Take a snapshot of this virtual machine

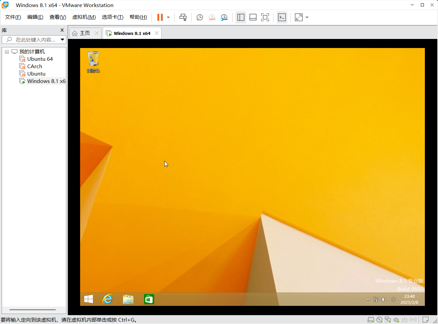point(200,17)
